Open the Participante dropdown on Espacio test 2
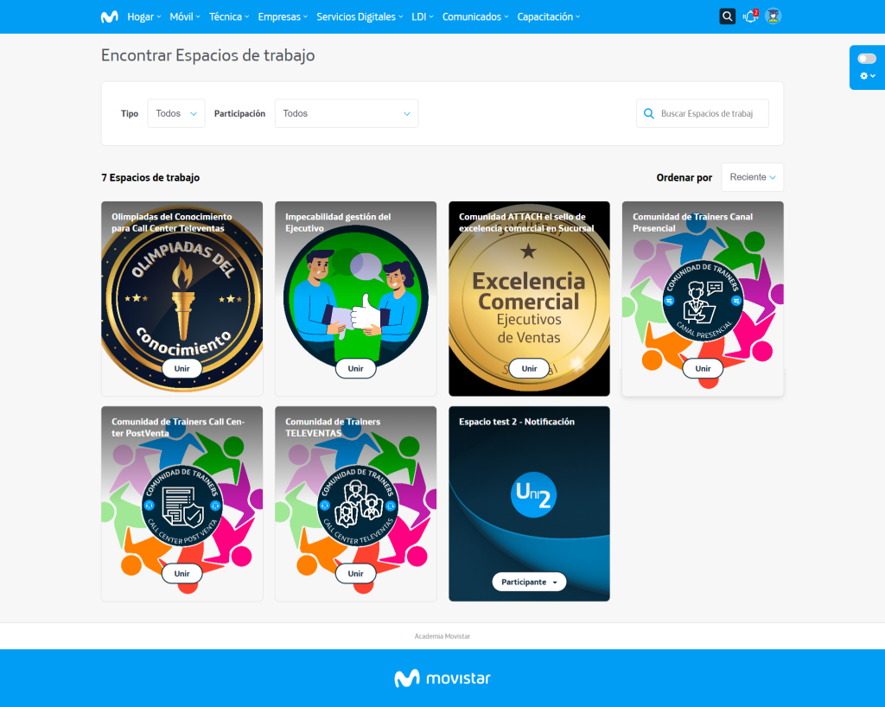The width and height of the screenshot is (885, 707). 530,582
